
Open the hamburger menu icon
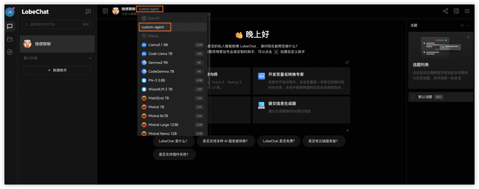pyautogui.click(x=467, y=11)
